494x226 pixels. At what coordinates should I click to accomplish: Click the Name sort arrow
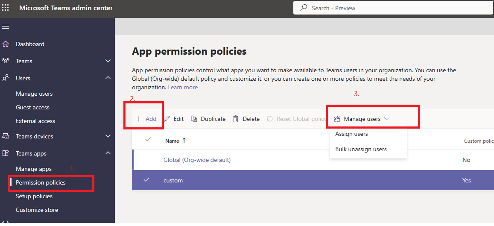(184, 141)
